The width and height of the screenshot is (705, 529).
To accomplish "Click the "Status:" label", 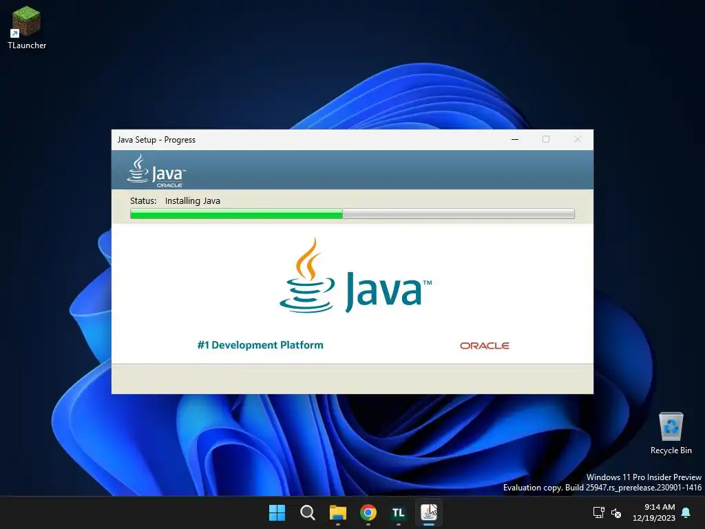I will [x=143, y=200].
